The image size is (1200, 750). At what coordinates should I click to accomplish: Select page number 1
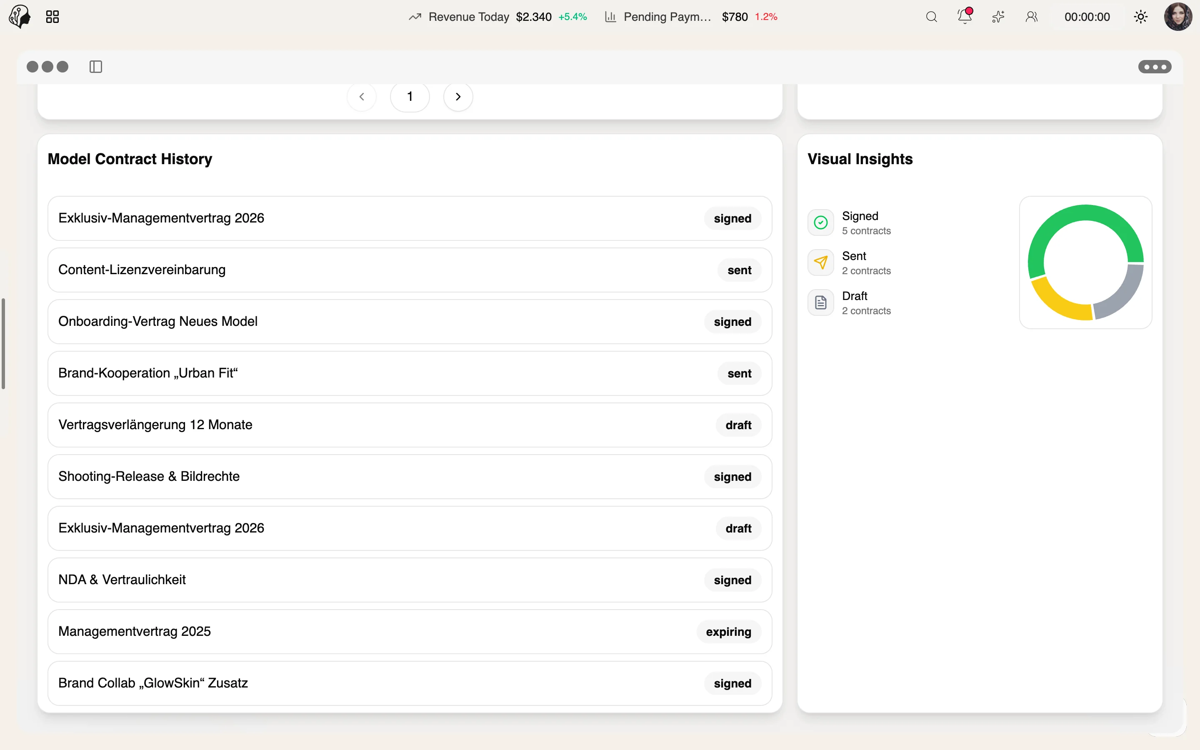[410, 97]
